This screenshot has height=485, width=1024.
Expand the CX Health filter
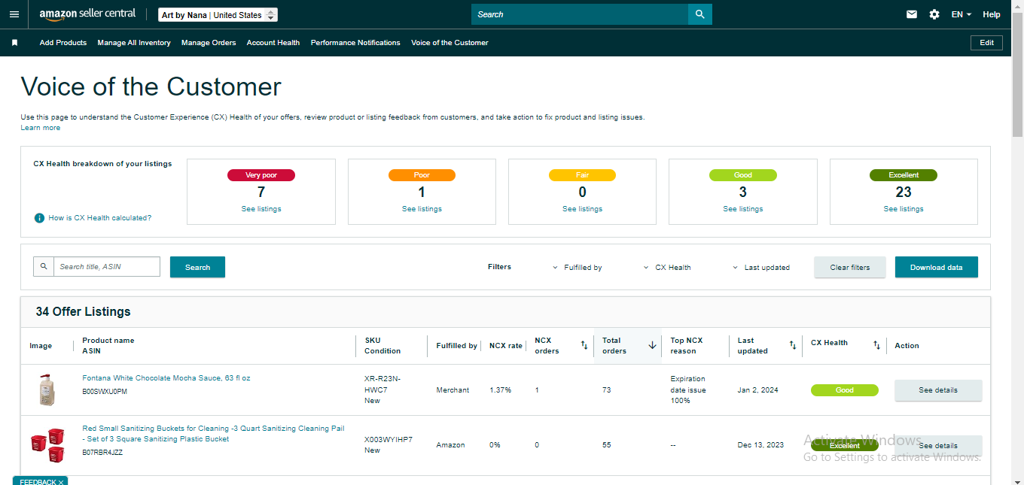tap(667, 268)
